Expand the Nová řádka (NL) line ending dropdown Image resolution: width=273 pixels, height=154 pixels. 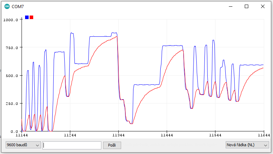[247, 145]
